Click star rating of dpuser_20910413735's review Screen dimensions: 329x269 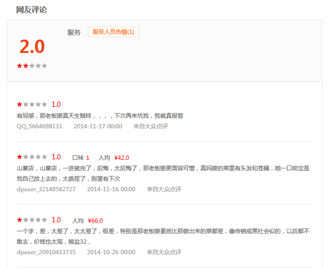click(x=32, y=220)
